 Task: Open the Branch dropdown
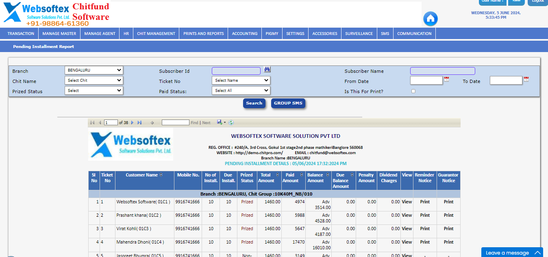tap(94, 70)
